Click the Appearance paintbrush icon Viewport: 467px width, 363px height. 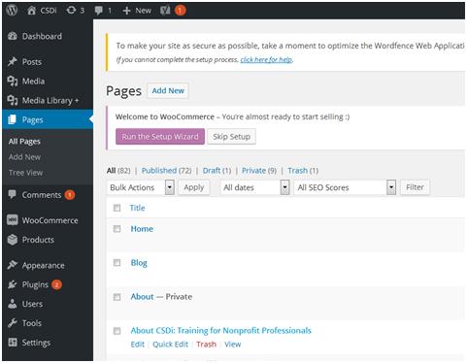tap(13, 265)
